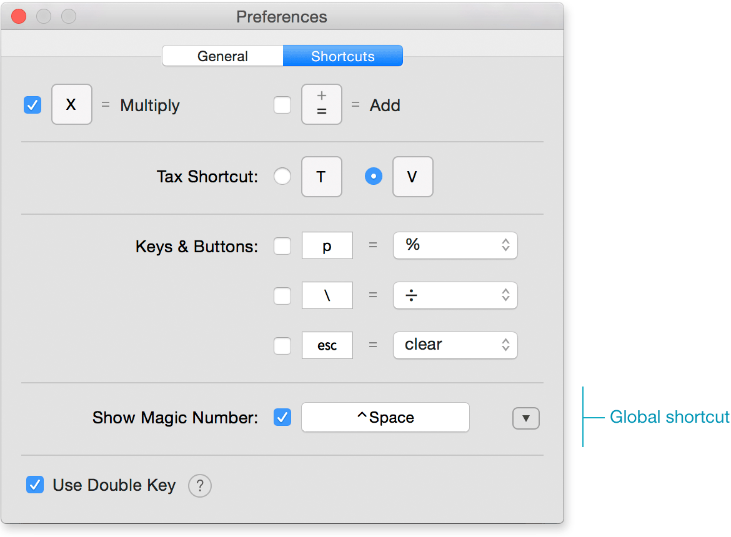Click the esc key input field
This screenshot has width=731, height=537.
(x=327, y=345)
